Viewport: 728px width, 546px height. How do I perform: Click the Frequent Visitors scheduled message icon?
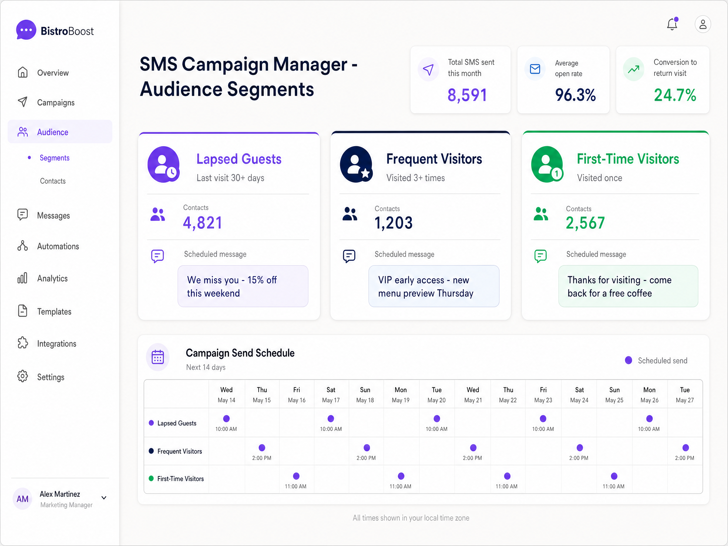(349, 256)
